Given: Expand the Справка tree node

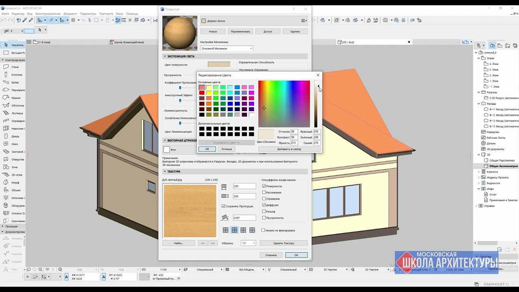Looking at the screenshot, I should 476,206.
